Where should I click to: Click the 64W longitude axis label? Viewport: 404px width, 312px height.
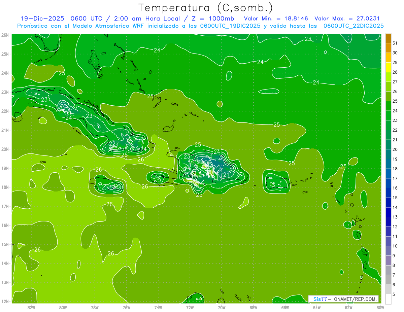(x=317, y=307)
